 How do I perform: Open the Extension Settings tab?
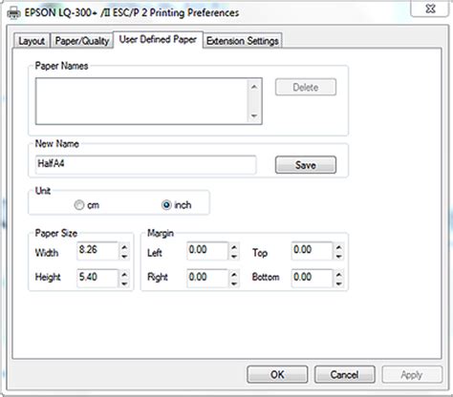point(243,41)
